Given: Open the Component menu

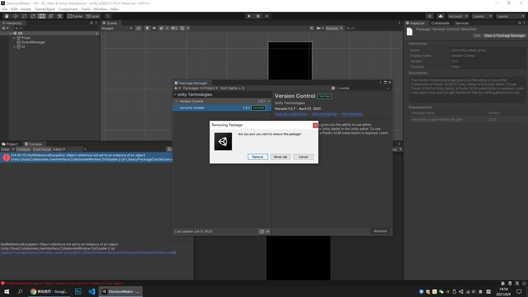Looking at the screenshot, I should (68, 9).
